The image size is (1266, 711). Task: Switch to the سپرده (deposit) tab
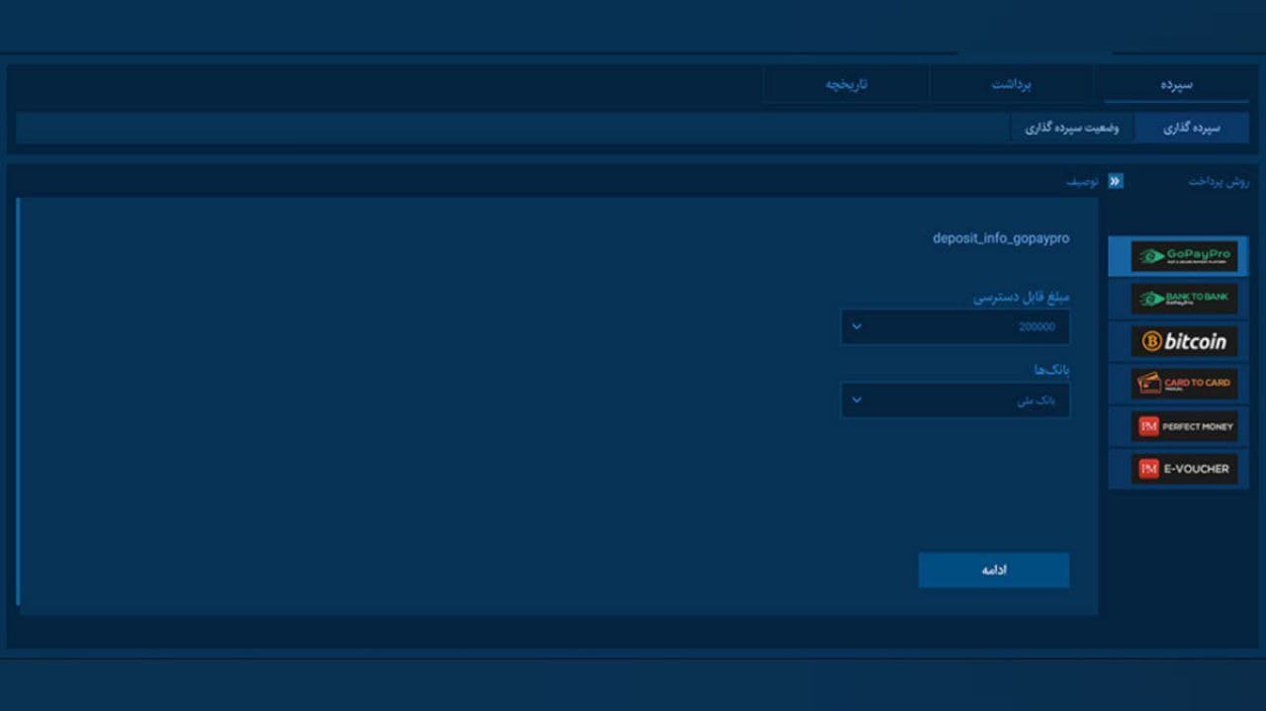[1176, 84]
